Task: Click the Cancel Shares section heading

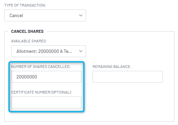Action: (x=27, y=31)
